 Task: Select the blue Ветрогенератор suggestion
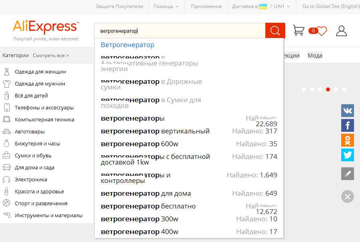pyautogui.click(x=127, y=45)
